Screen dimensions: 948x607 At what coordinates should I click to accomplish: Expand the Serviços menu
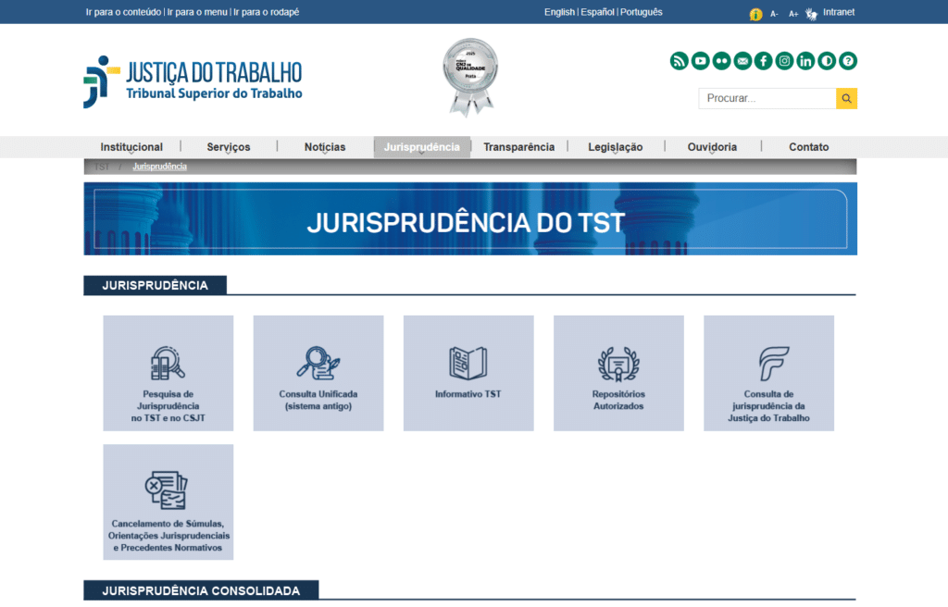[x=229, y=147]
